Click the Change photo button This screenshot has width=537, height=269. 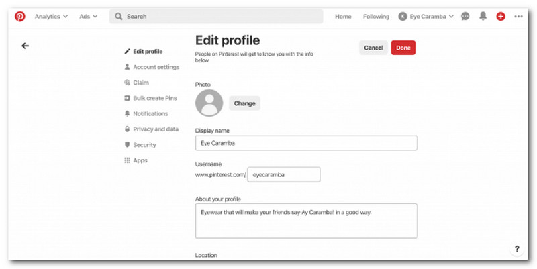(x=244, y=103)
